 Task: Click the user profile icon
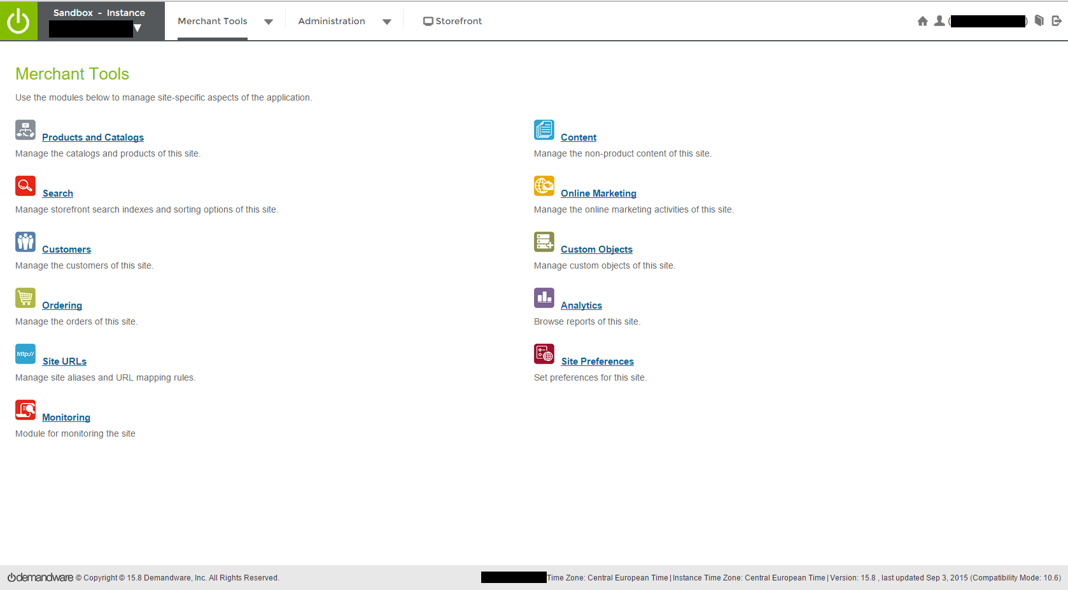[939, 21]
